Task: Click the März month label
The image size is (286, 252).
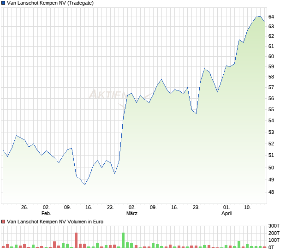Action: pos(132,213)
